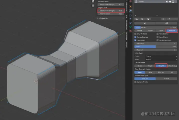Open Inner miter type dropdown
Viewport: 179px width, 120px height.
(161, 60)
